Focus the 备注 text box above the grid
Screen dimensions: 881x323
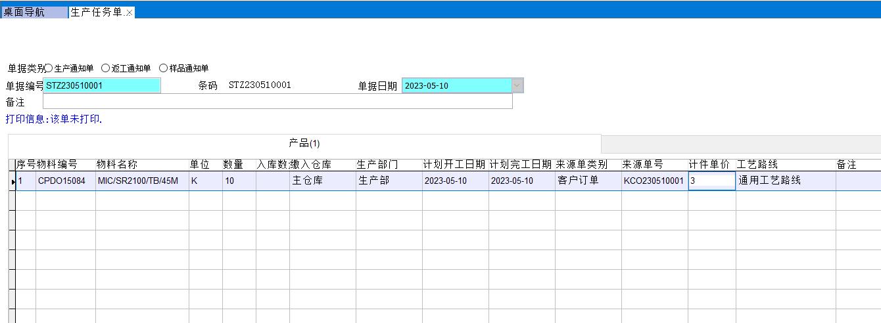277,102
